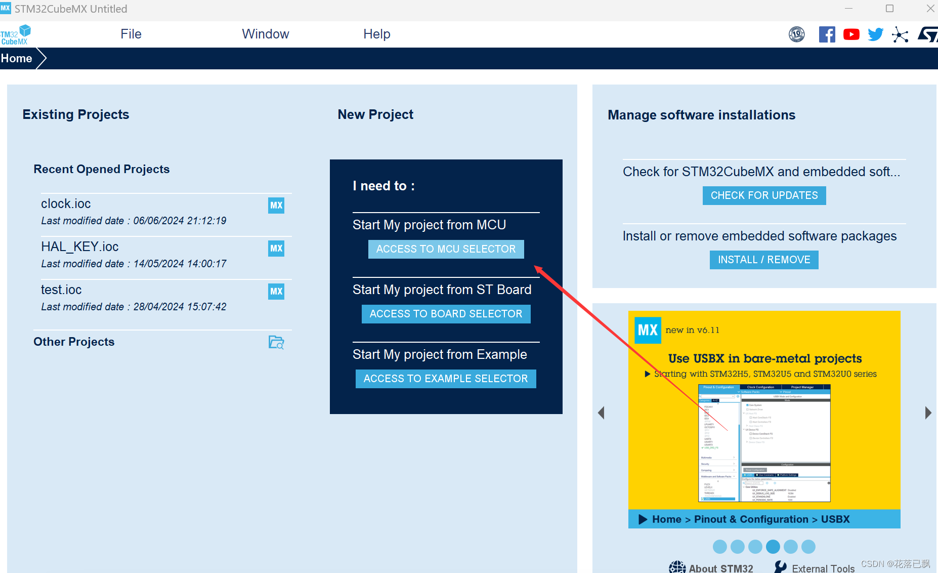Select the active fourth pagination dot
The image size is (938, 573).
(x=773, y=547)
